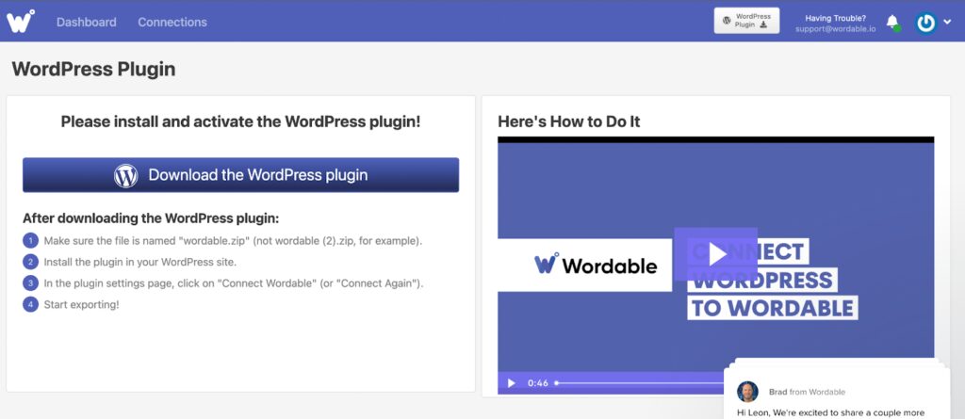Click the 'Connect Wordable' plugin settings step text

[234, 283]
